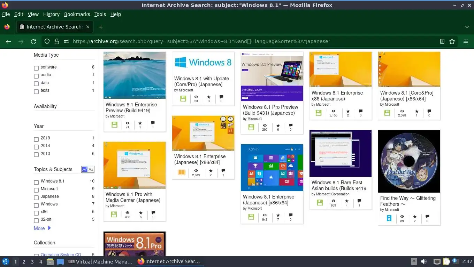474x267 pixels.
Task: Open the system volume icon in tray
Action: 424,261
